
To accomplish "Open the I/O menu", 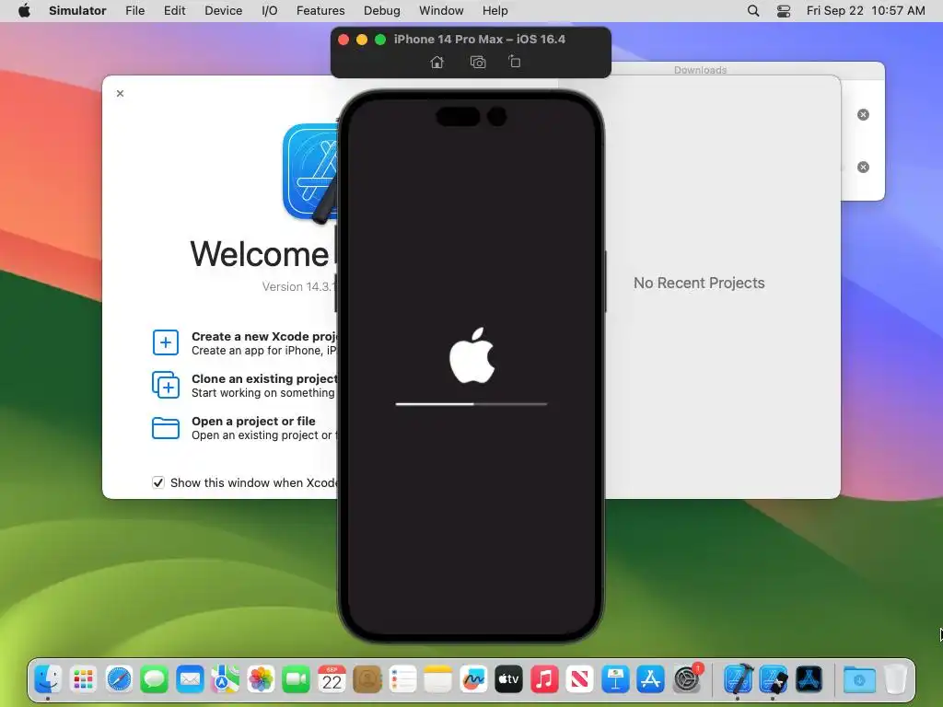I will click(270, 10).
